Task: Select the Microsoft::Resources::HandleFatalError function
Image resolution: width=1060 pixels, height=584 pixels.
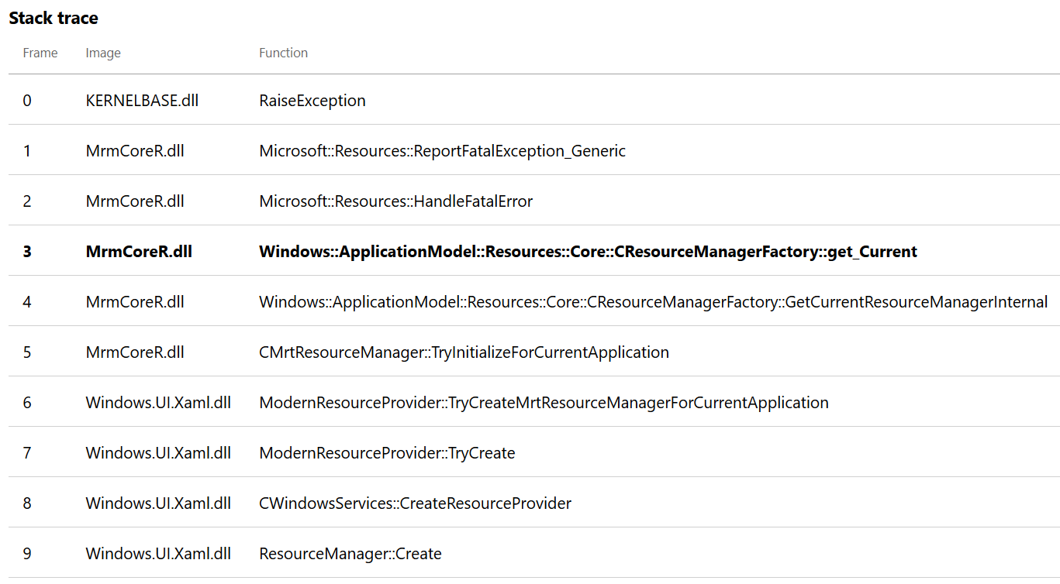Action: [396, 201]
